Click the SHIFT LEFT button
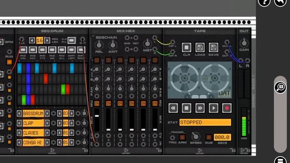Viewport: 290px width, 163px height. [72, 50]
